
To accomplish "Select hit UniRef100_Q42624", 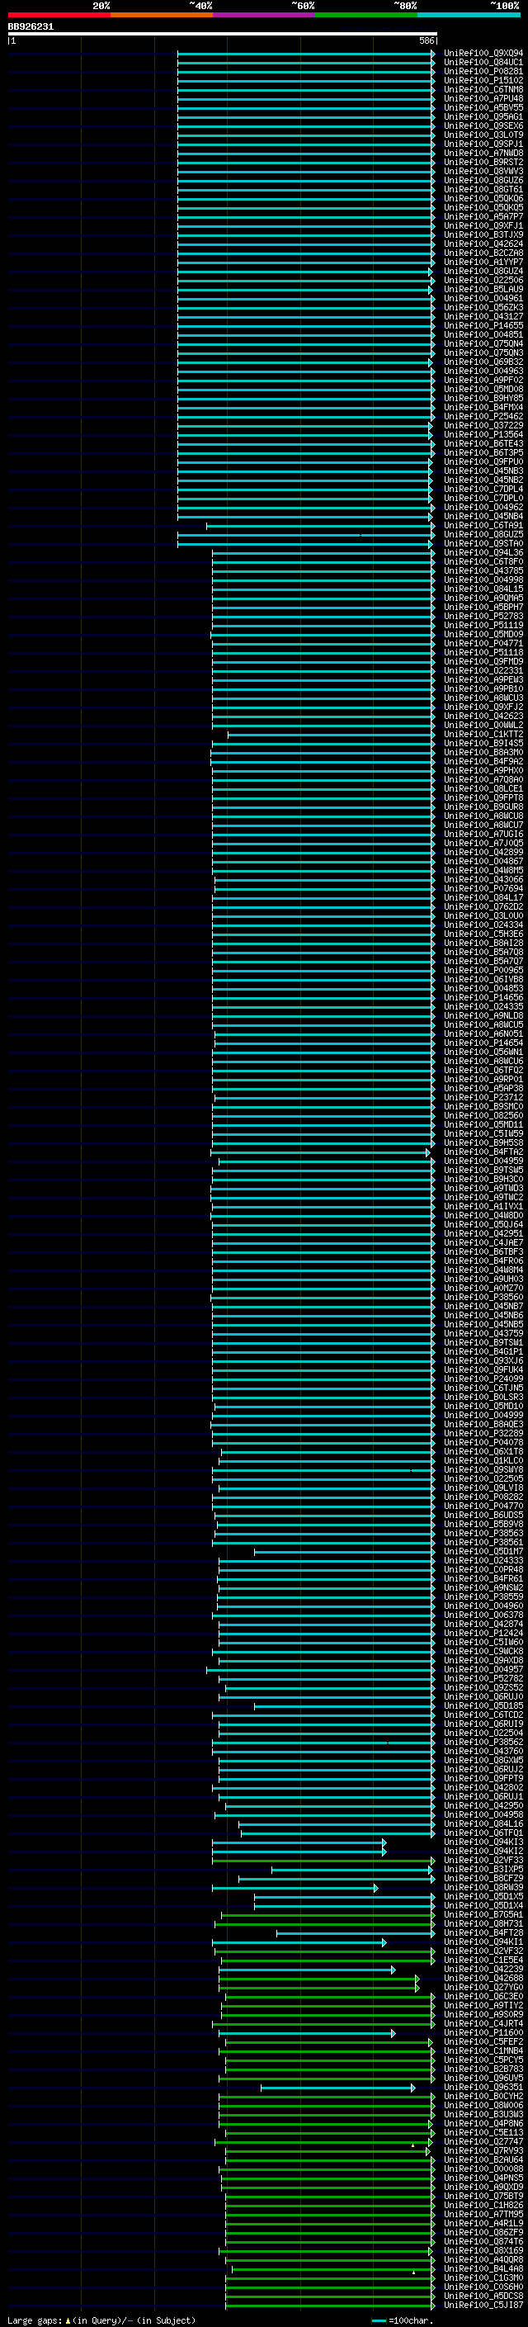I will point(483,244).
